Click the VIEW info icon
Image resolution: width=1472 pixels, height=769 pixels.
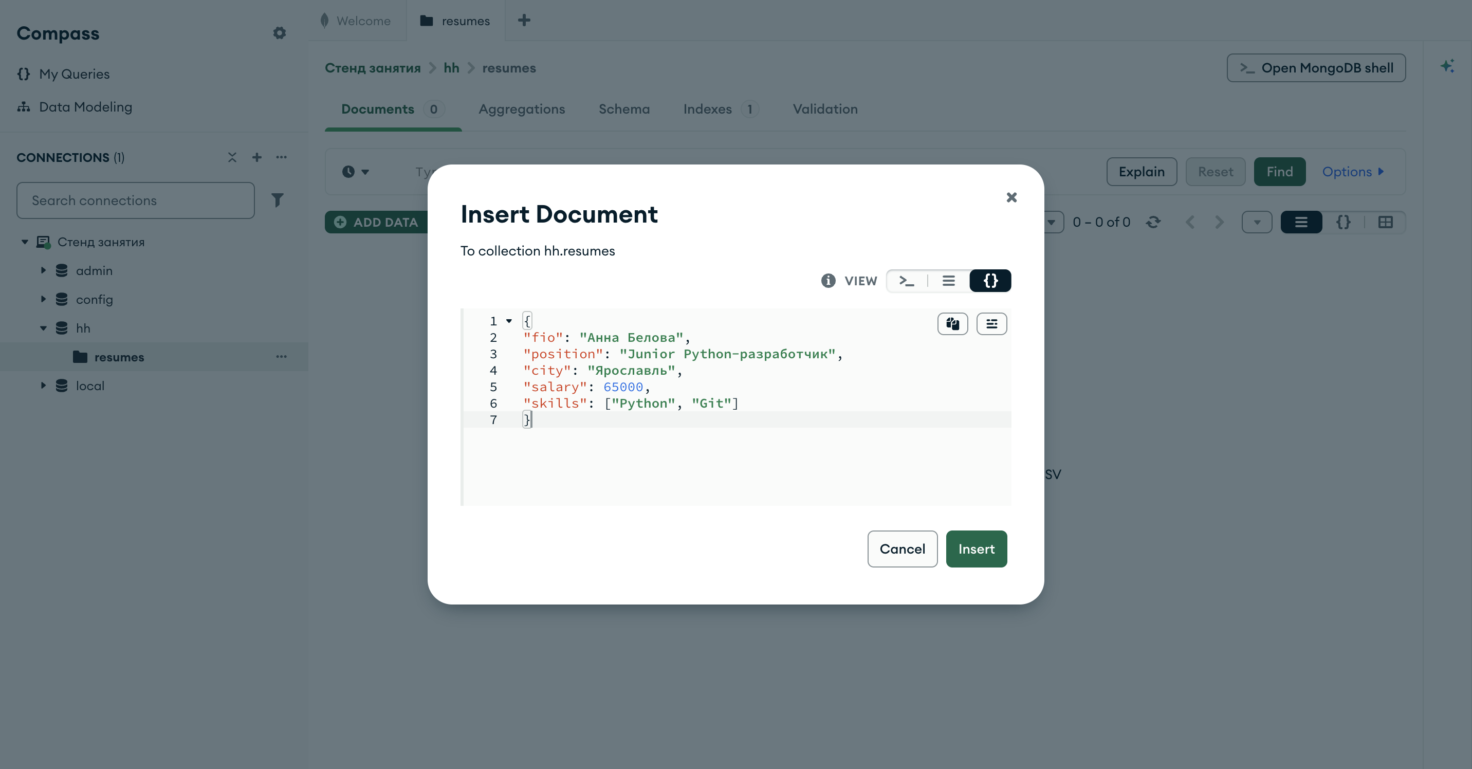point(828,281)
